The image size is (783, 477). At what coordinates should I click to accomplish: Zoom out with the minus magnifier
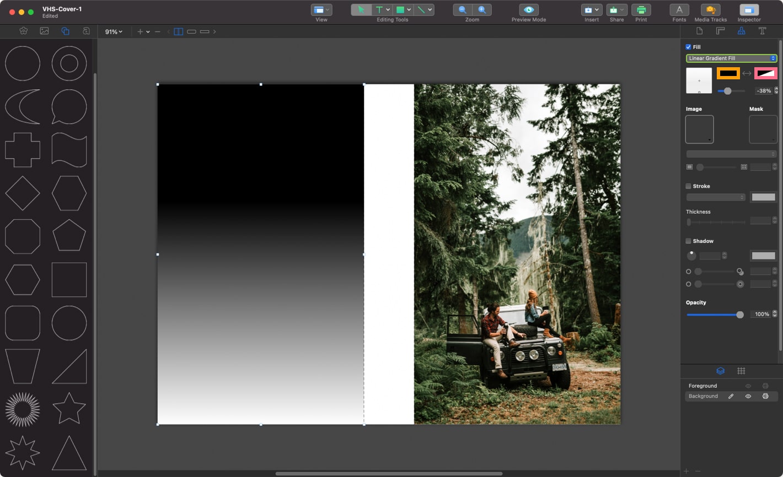click(x=462, y=10)
